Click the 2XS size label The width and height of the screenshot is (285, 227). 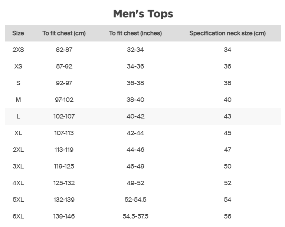[18, 50]
